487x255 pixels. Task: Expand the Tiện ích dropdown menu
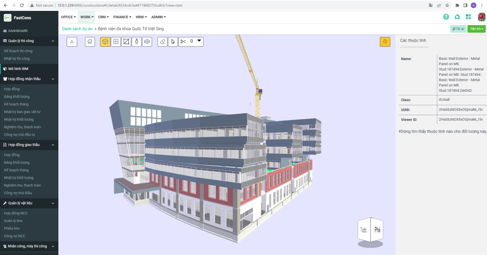coord(476,29)
